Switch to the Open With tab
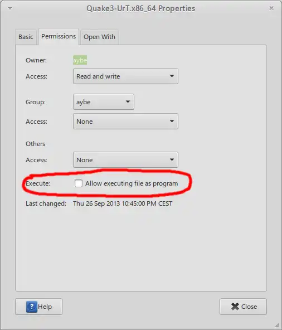 point(99,37)
